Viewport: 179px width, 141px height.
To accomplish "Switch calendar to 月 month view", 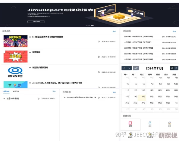I will [x=172, y=68].
